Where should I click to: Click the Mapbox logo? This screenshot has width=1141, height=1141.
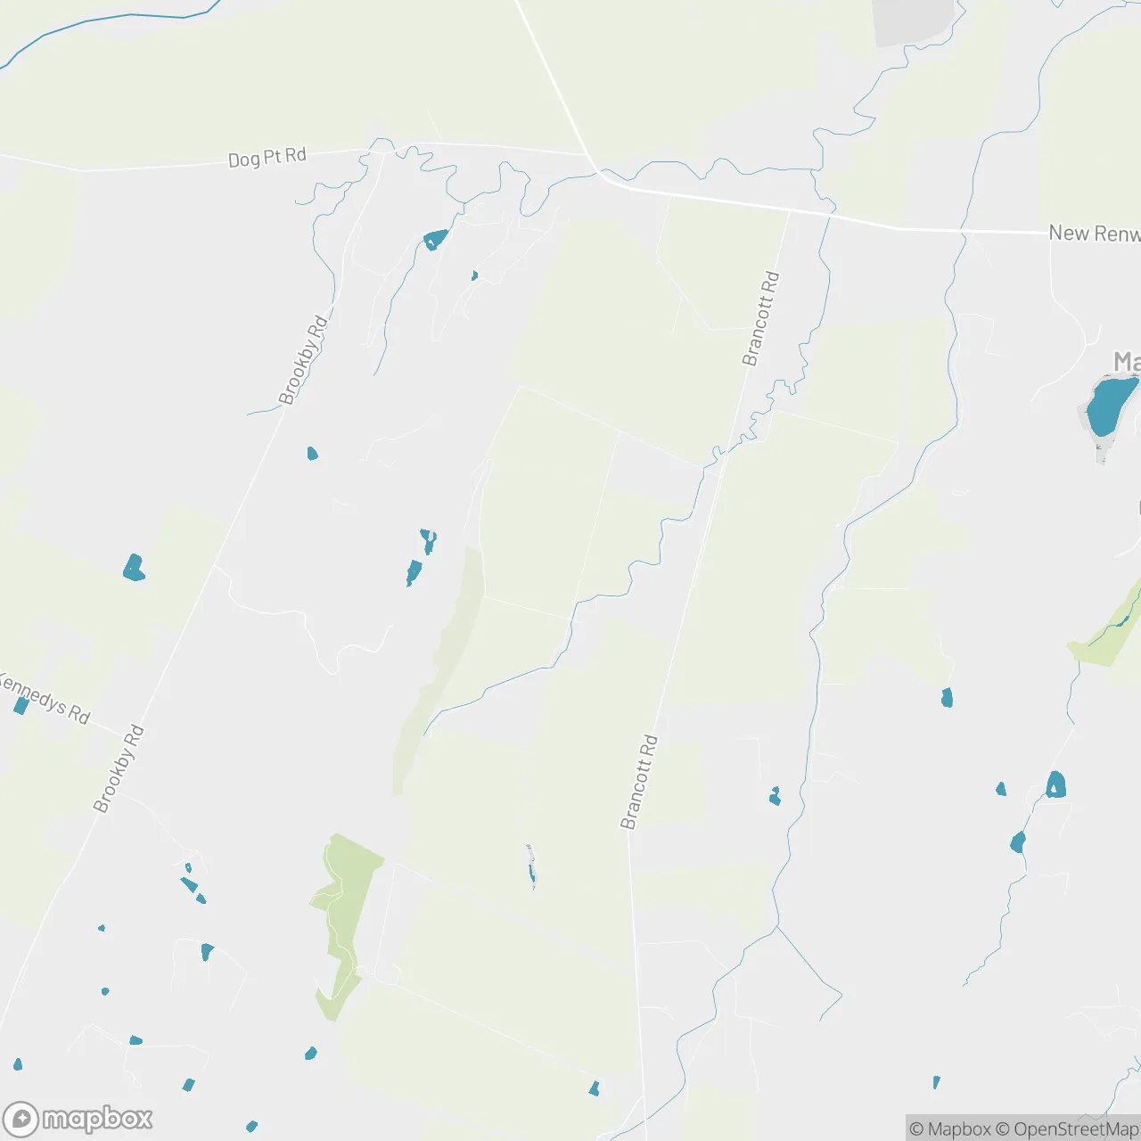78,1119
